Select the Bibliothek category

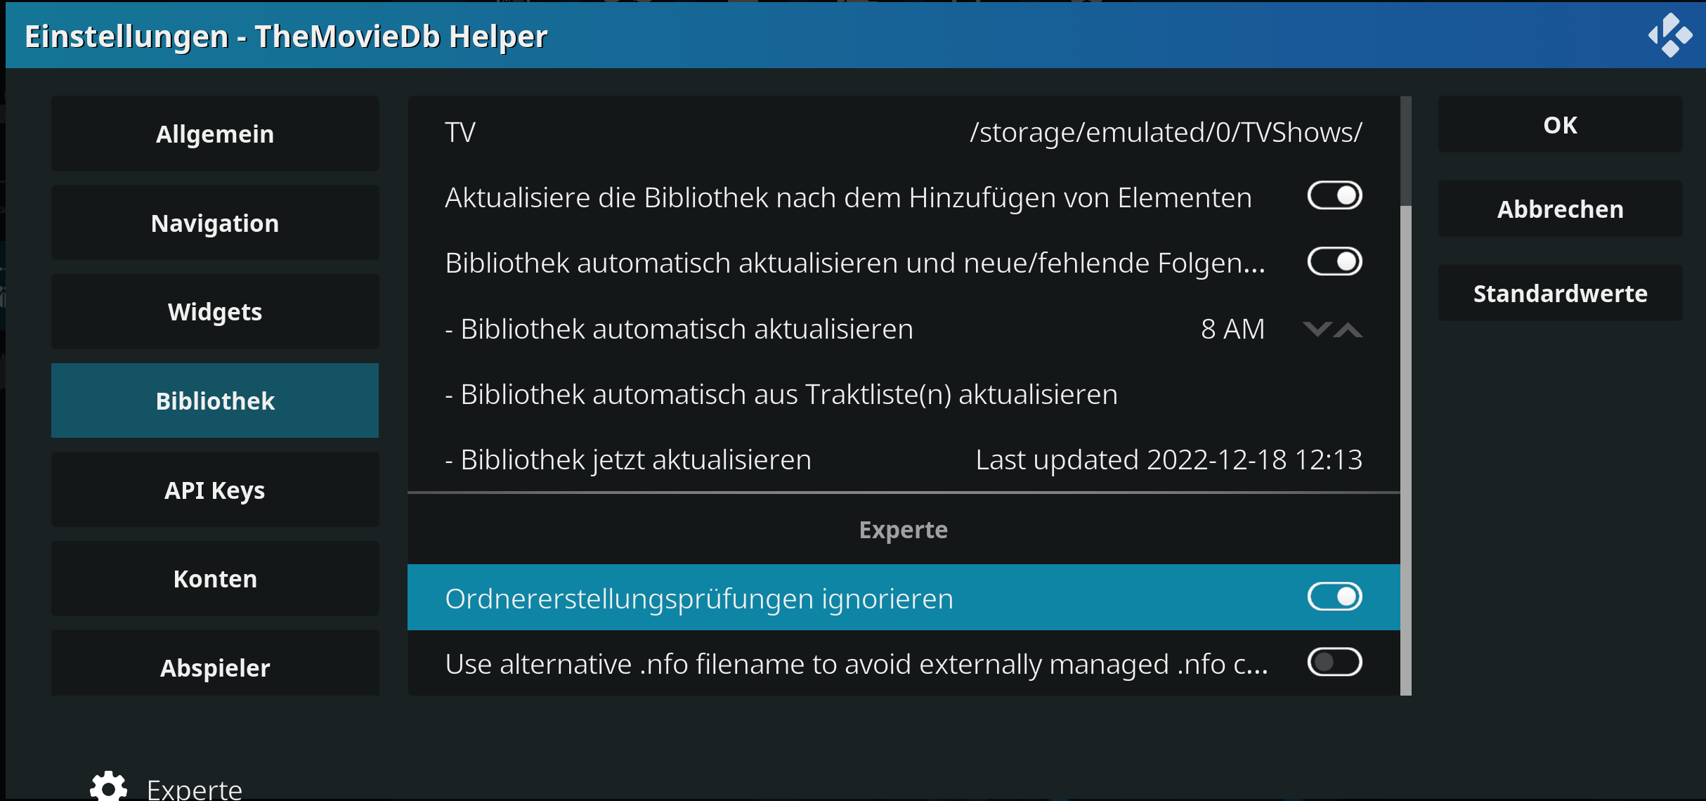pos(215,400)
